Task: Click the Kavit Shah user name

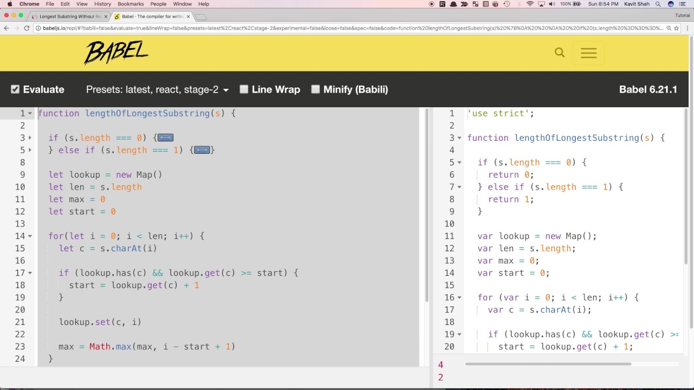Action: click(637, 4)
